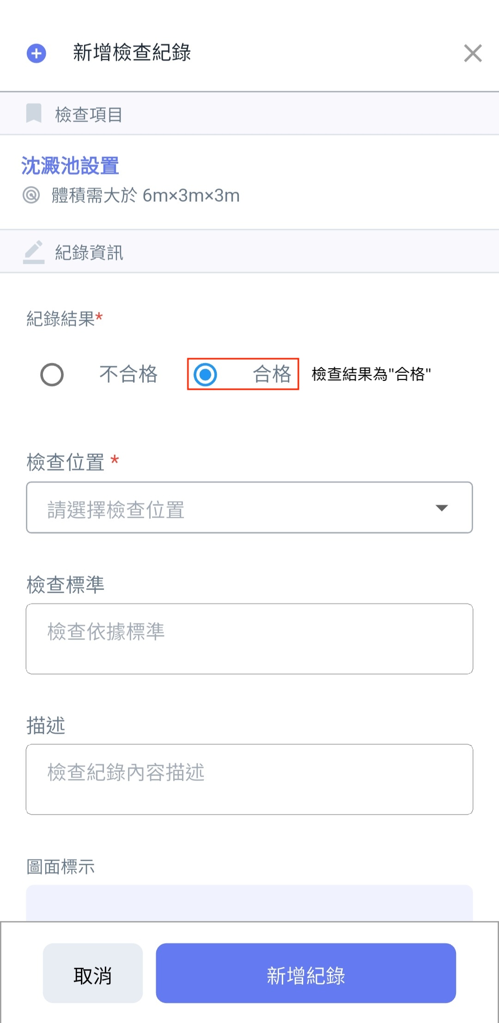Click the bookmark icon beside 檢查項目
This screenshot has width=499, height=1023.
pyautogui.click(x=34, y=113)
